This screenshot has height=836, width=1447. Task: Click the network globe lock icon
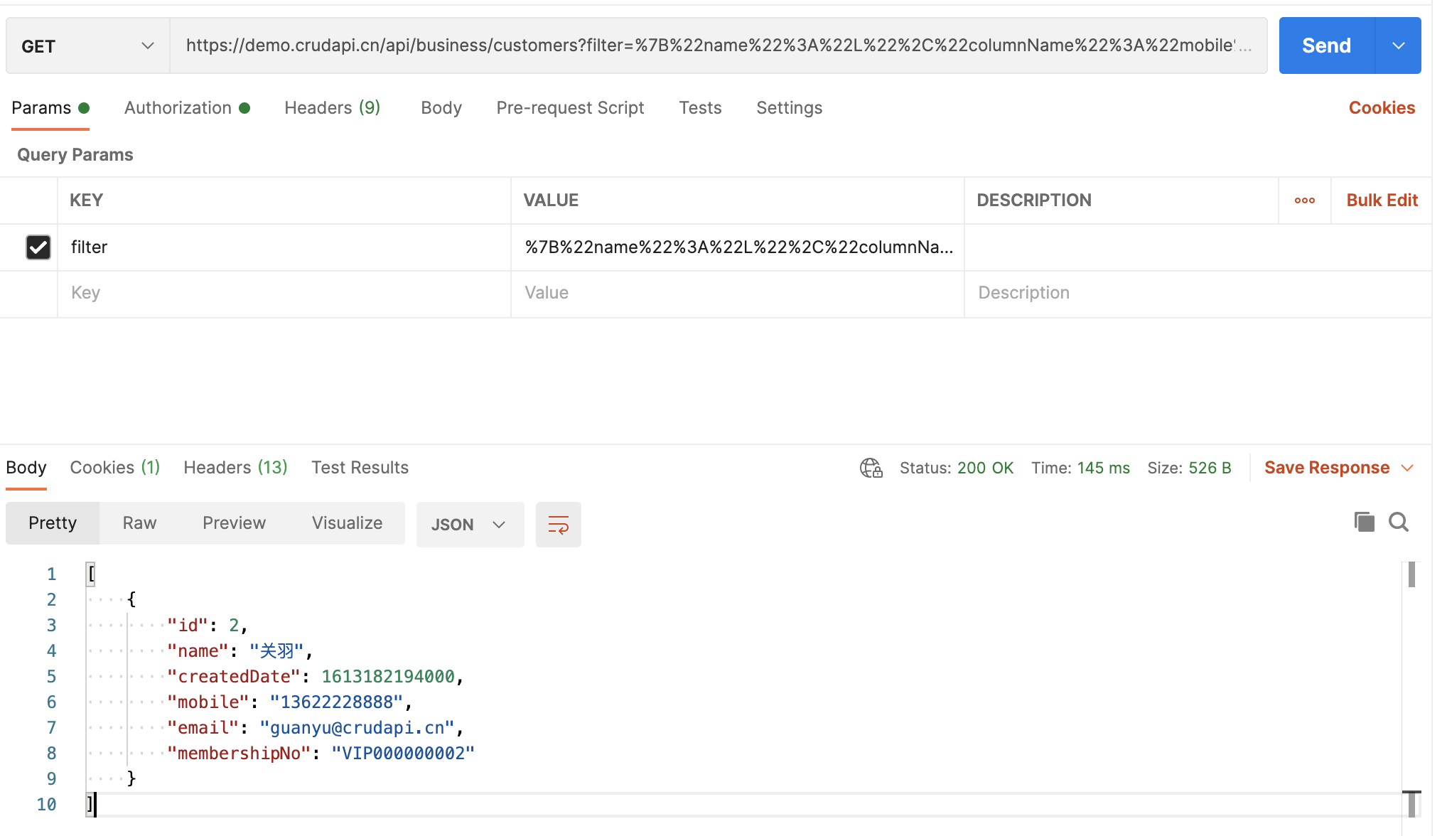coord(871,468)
